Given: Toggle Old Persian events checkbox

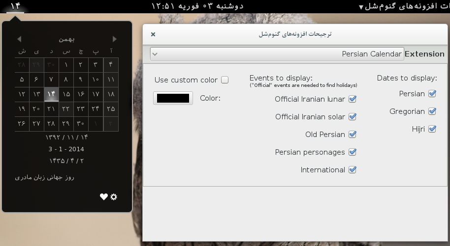Looking at the screenshot, I should click(x=352, y=135).
